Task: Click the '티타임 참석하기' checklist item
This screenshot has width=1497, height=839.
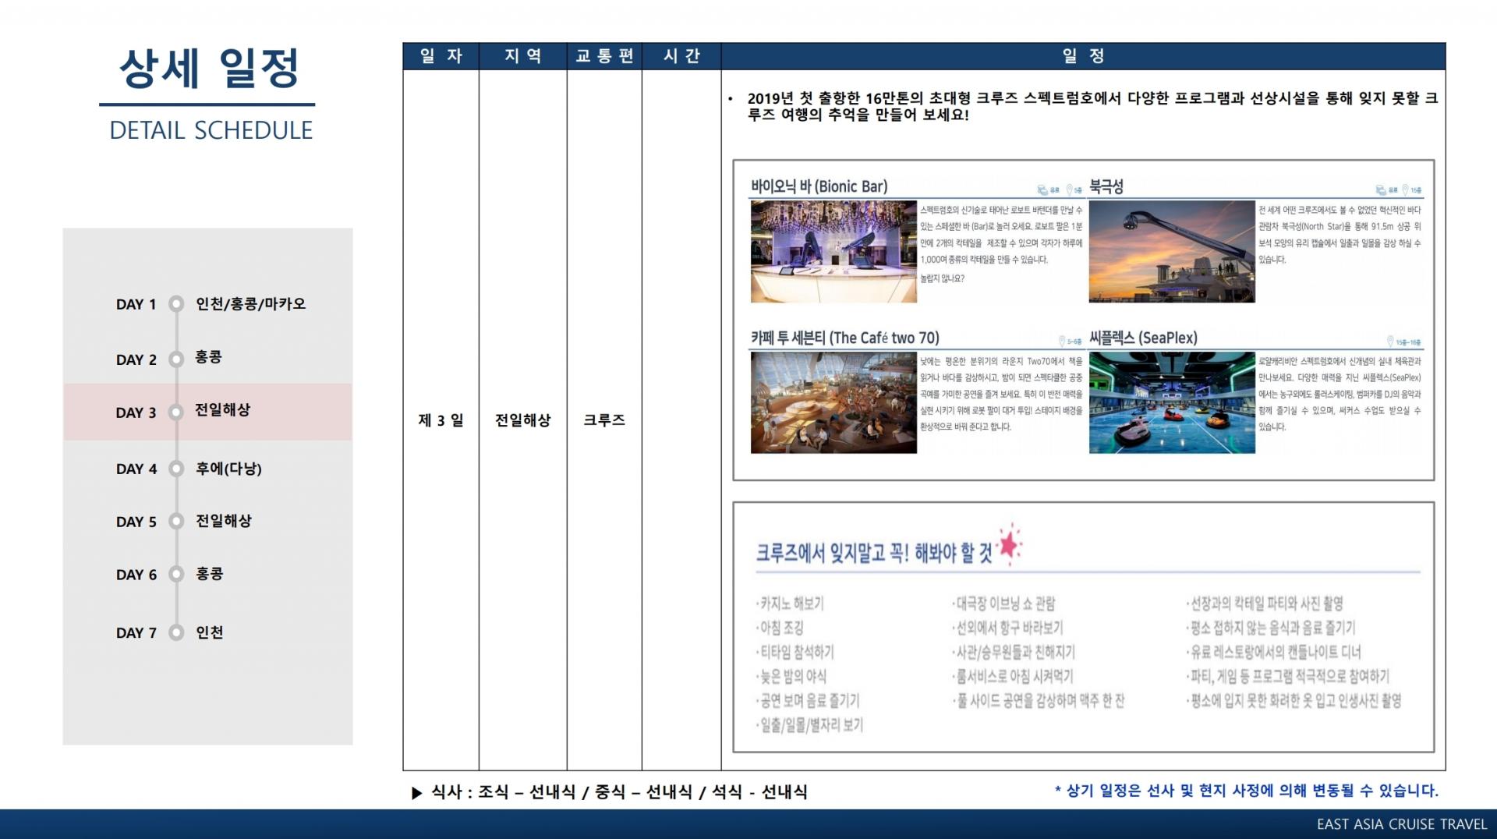Action: (x=795, y=652)
